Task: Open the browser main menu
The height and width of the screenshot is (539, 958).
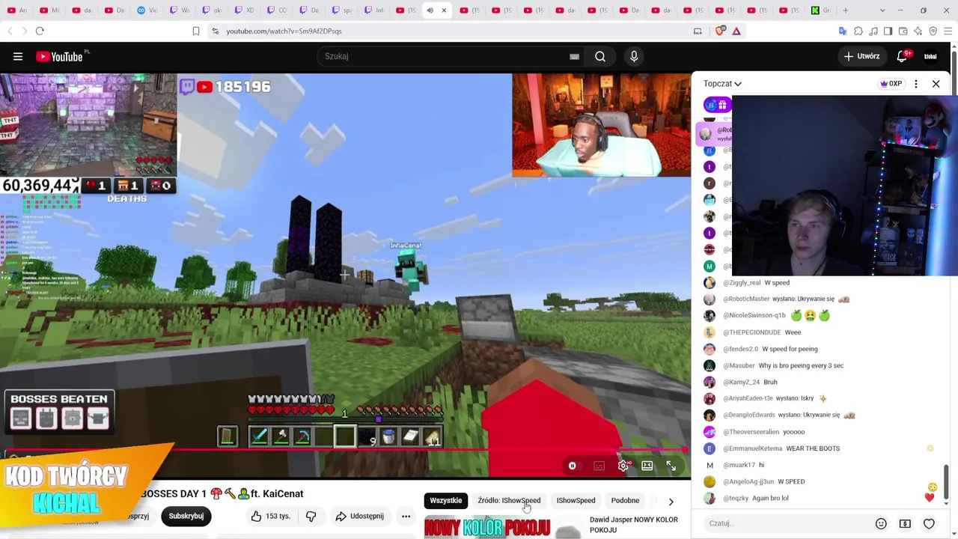Action: pos(948,31)
